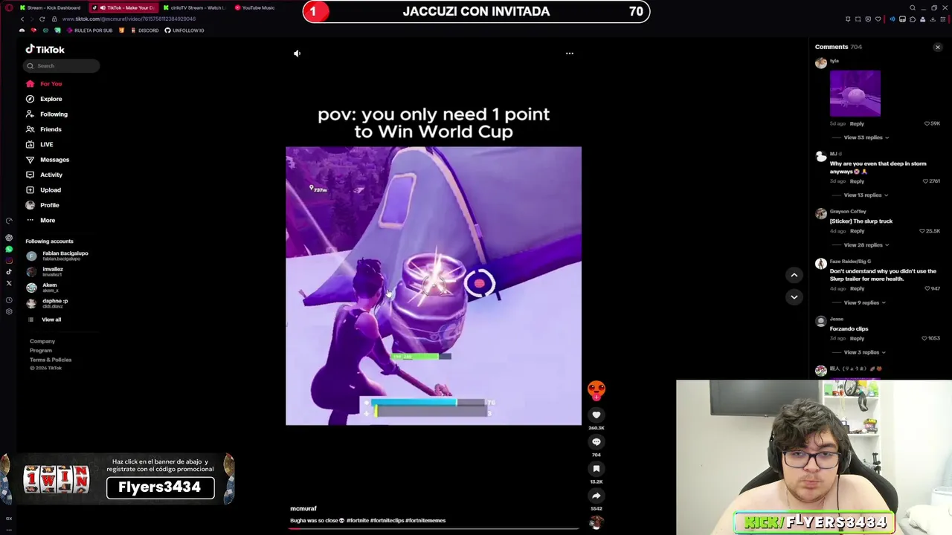Open the Following feed
The image size is (952, 535).
click(x=54, y=114)
